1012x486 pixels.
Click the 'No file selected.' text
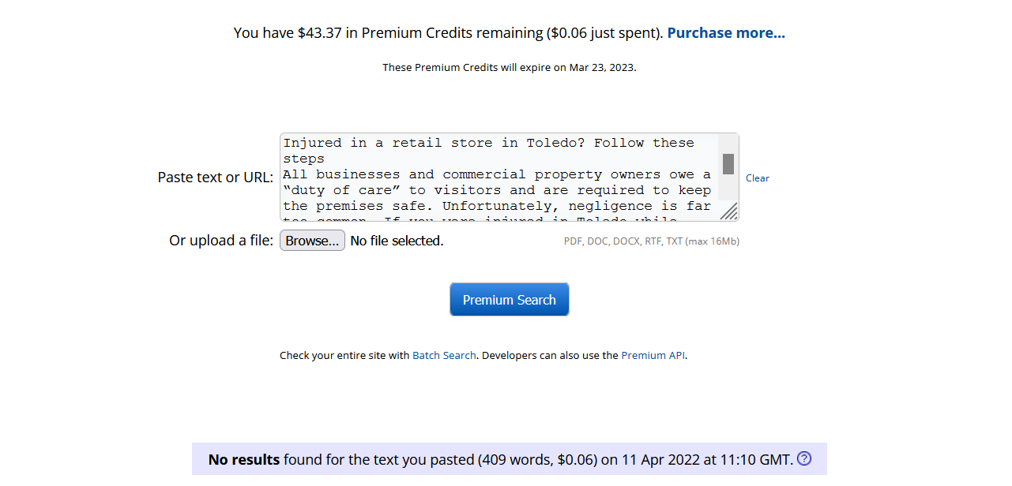pyautogui.click(x=397, y=241)
